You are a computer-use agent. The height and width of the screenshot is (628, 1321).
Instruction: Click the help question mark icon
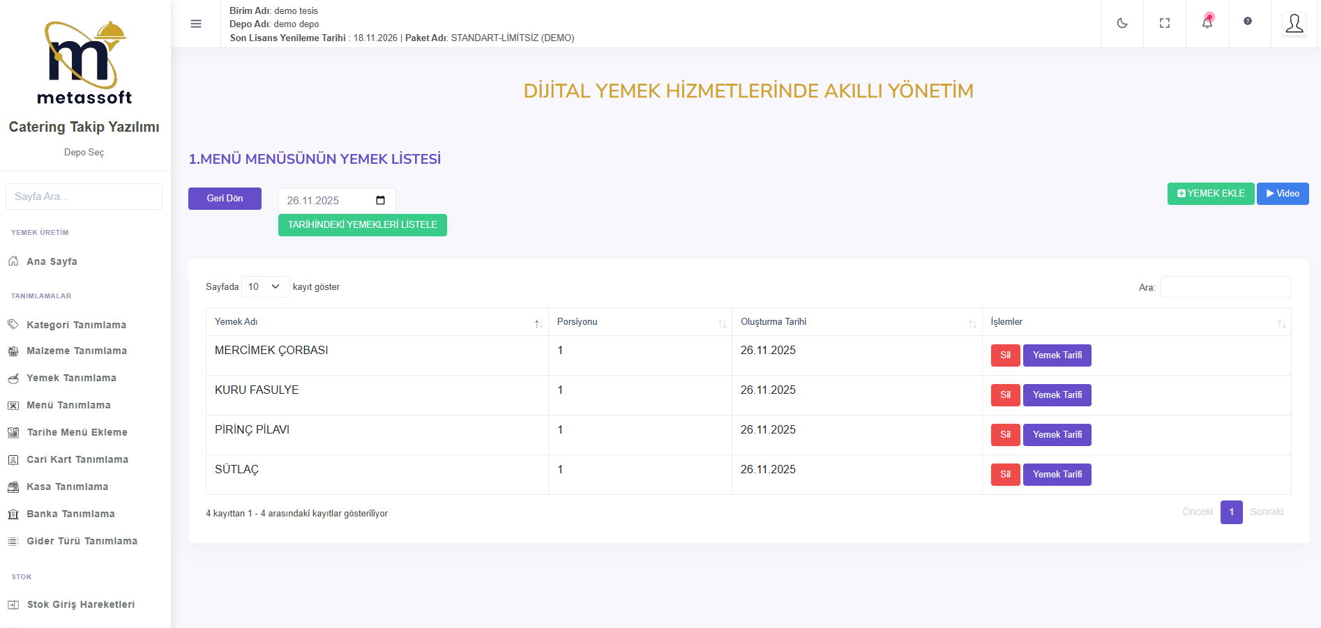(1248, 22)
